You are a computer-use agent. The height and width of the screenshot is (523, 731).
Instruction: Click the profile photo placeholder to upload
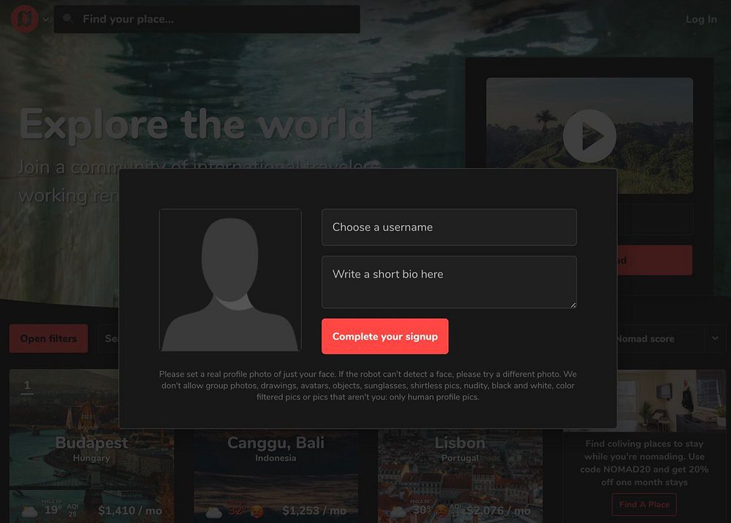pos(230,280)
